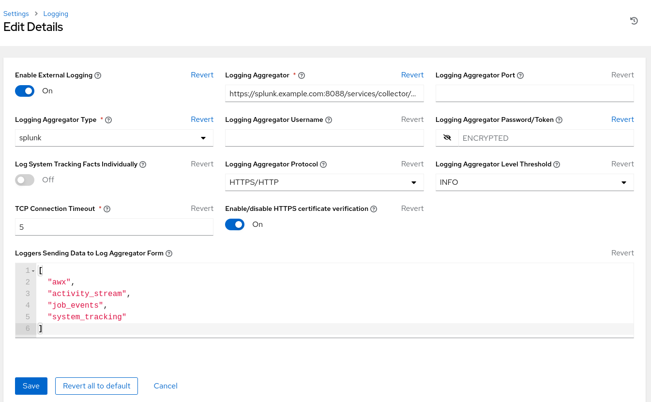Image resolution: width=651 pixels, height=402 pixels.
Task: Collapse code editor fold arrow on line 1
Action: (x=33, y=271)
